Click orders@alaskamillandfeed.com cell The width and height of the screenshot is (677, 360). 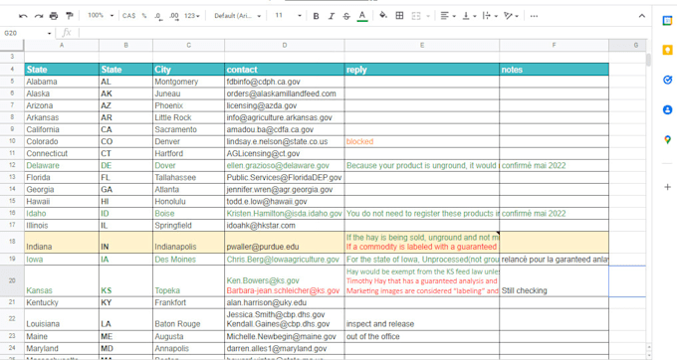[284, 93]
